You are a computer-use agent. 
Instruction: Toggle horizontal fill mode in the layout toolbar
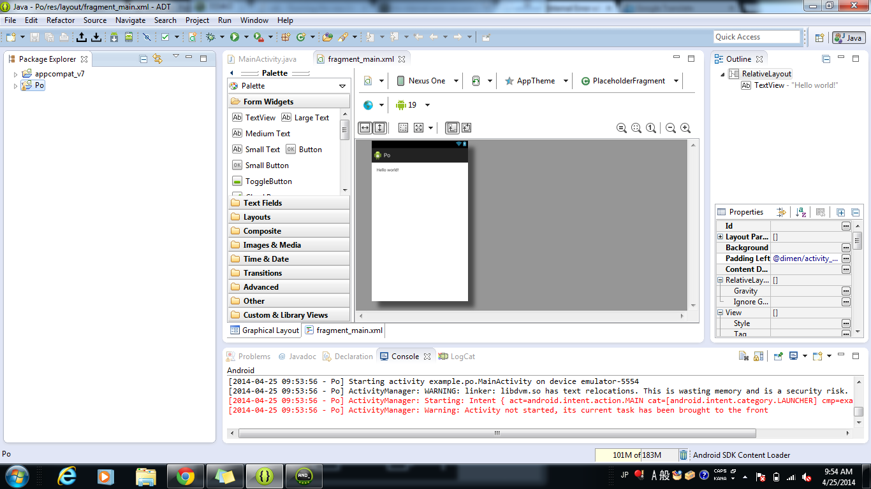tap(364, 127)
